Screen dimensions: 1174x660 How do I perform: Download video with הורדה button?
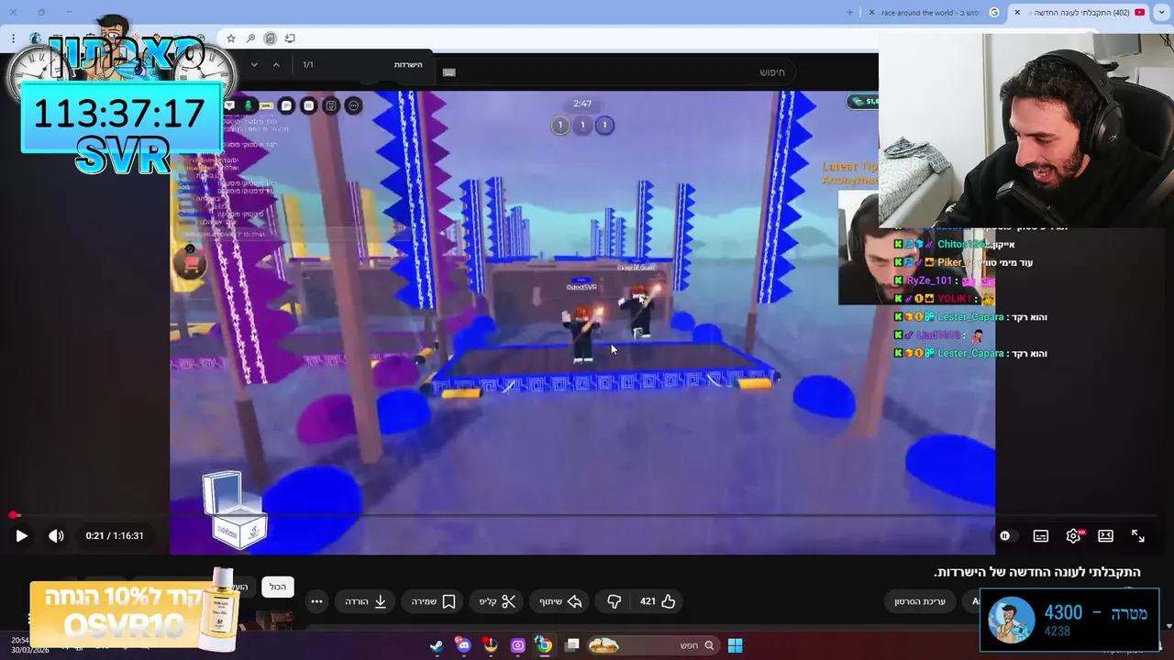(365, 601)
